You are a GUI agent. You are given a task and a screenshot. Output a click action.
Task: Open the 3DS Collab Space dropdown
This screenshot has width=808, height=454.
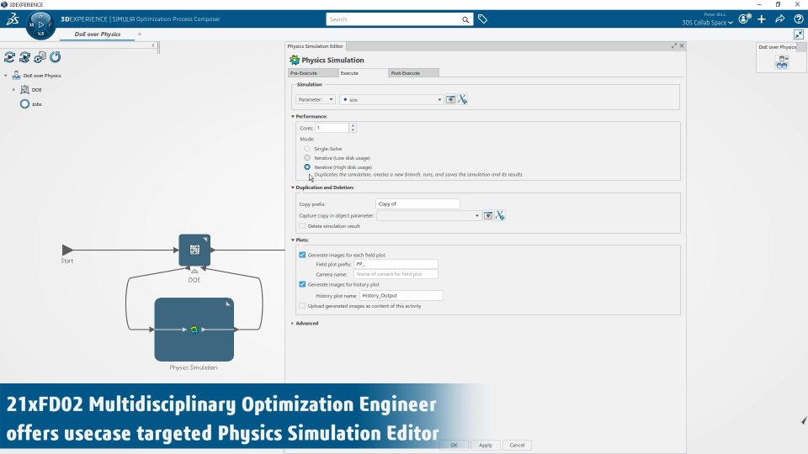708,23
